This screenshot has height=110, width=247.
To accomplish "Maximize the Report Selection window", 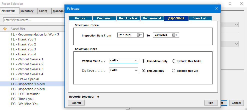I will coord(230,3).
